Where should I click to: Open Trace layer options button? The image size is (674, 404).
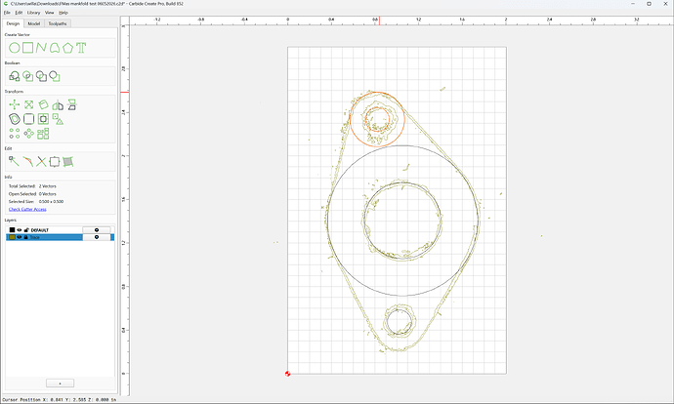(97, 237)
